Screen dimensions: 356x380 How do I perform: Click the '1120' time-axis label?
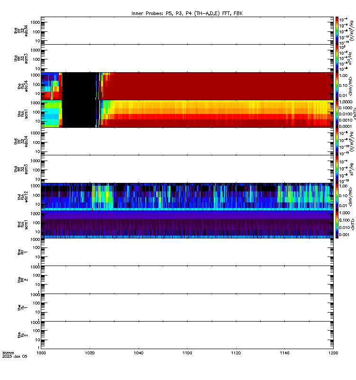236,353
